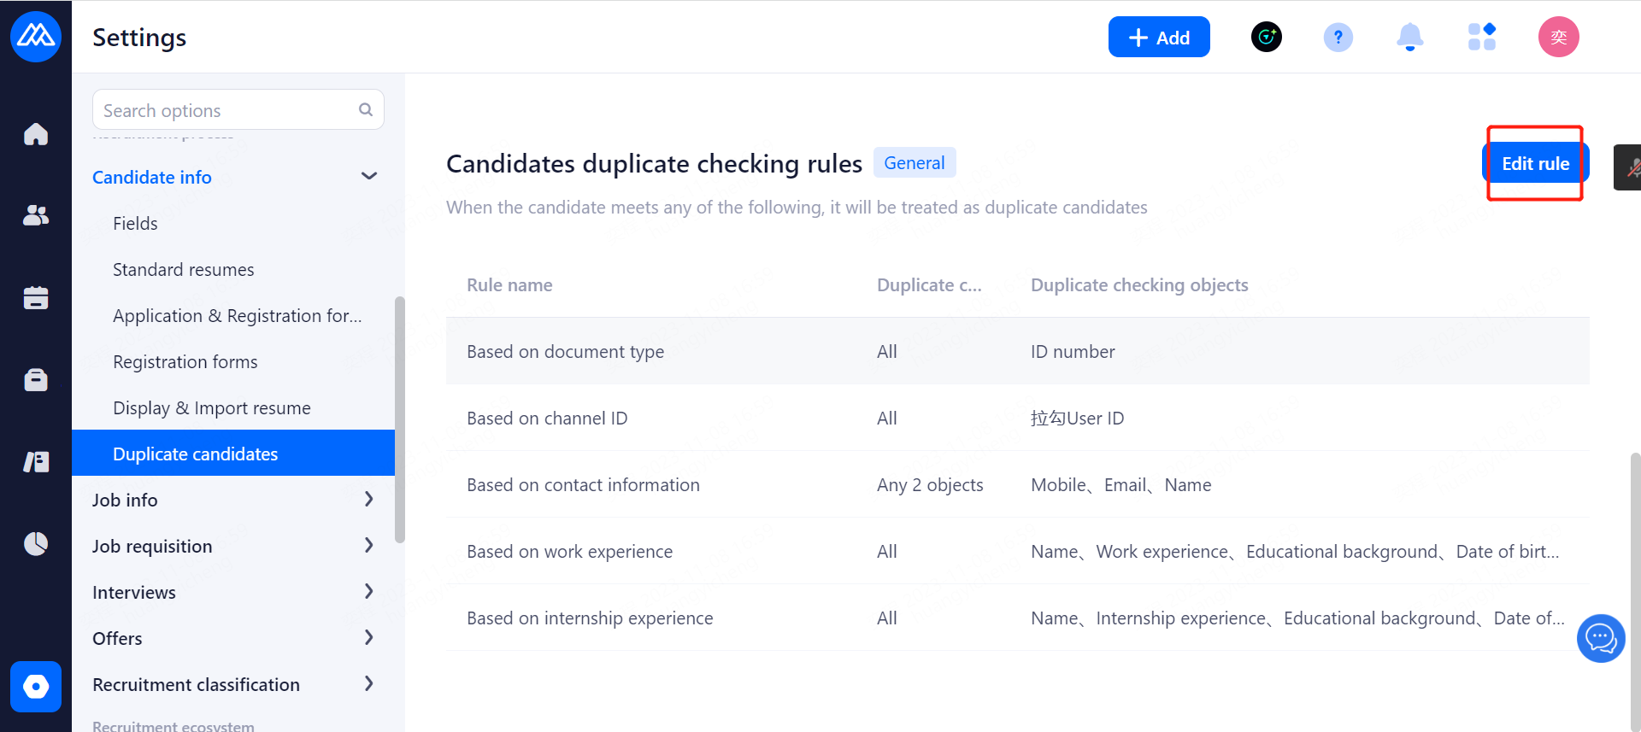This screenshot has width=1641, height=732.
Task: Click the notification bell icon
Action: point(1409,38)
